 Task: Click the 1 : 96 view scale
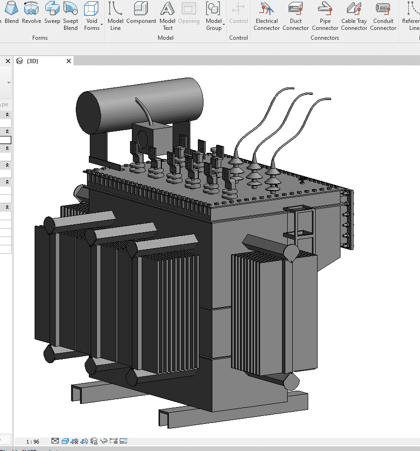(x=33, y=441)
